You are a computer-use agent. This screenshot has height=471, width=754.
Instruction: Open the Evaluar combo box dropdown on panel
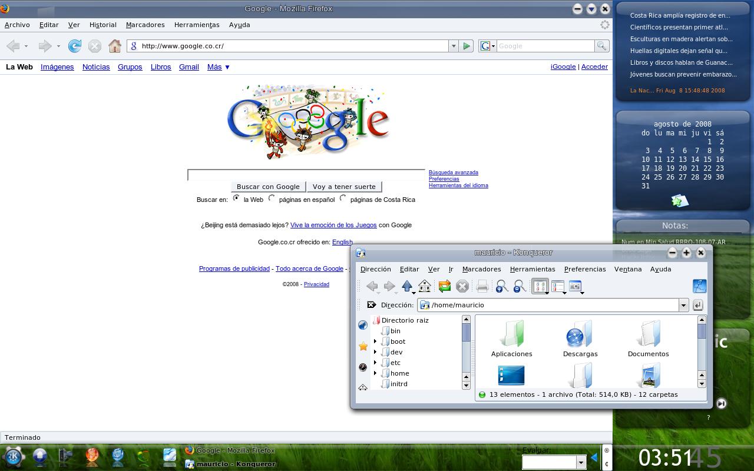(581, 463)
